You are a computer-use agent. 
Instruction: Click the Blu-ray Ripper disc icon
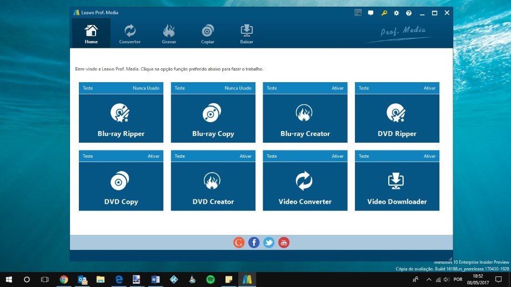point(121,113)
